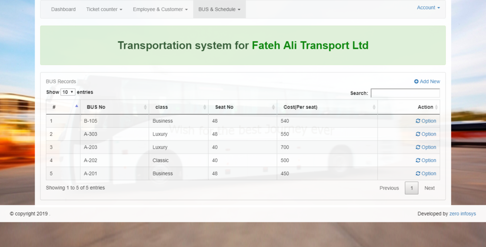Click refresh icon for bus A-203
The height and width of the screenshot is (247, 486).
418,147
